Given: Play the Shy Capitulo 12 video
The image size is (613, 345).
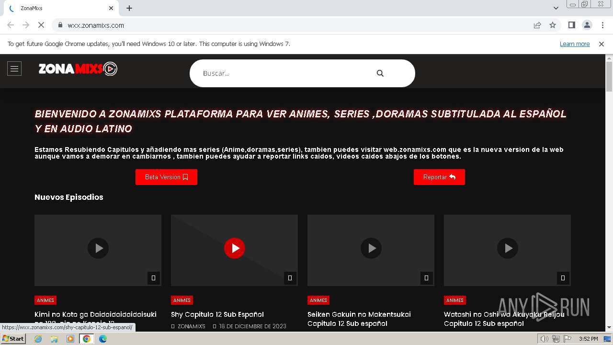Looking at the screenshot, I should tap(235, 248).
